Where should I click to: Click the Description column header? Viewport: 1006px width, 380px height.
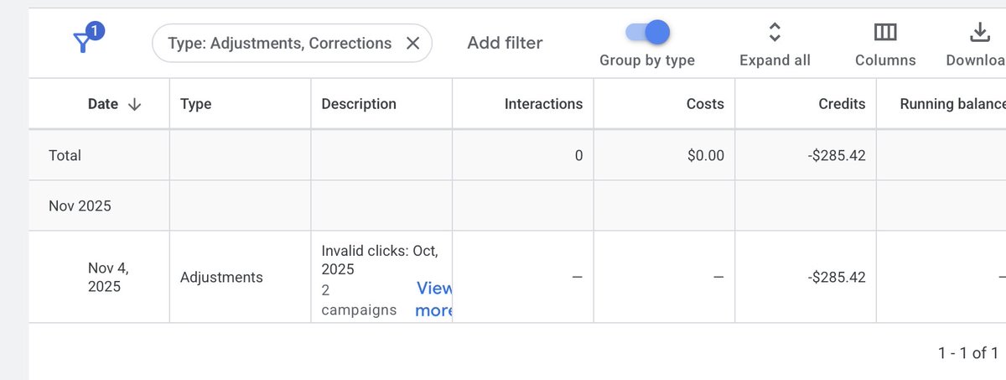point(359,104)
